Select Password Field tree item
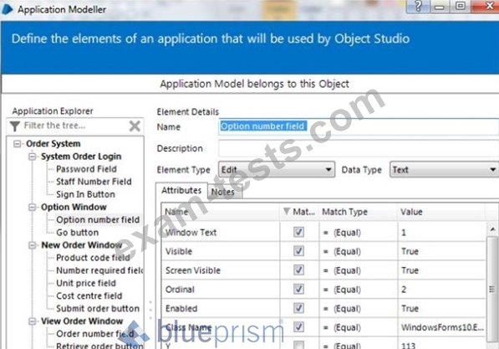This screenshot has height=349, width=499. 86,169
